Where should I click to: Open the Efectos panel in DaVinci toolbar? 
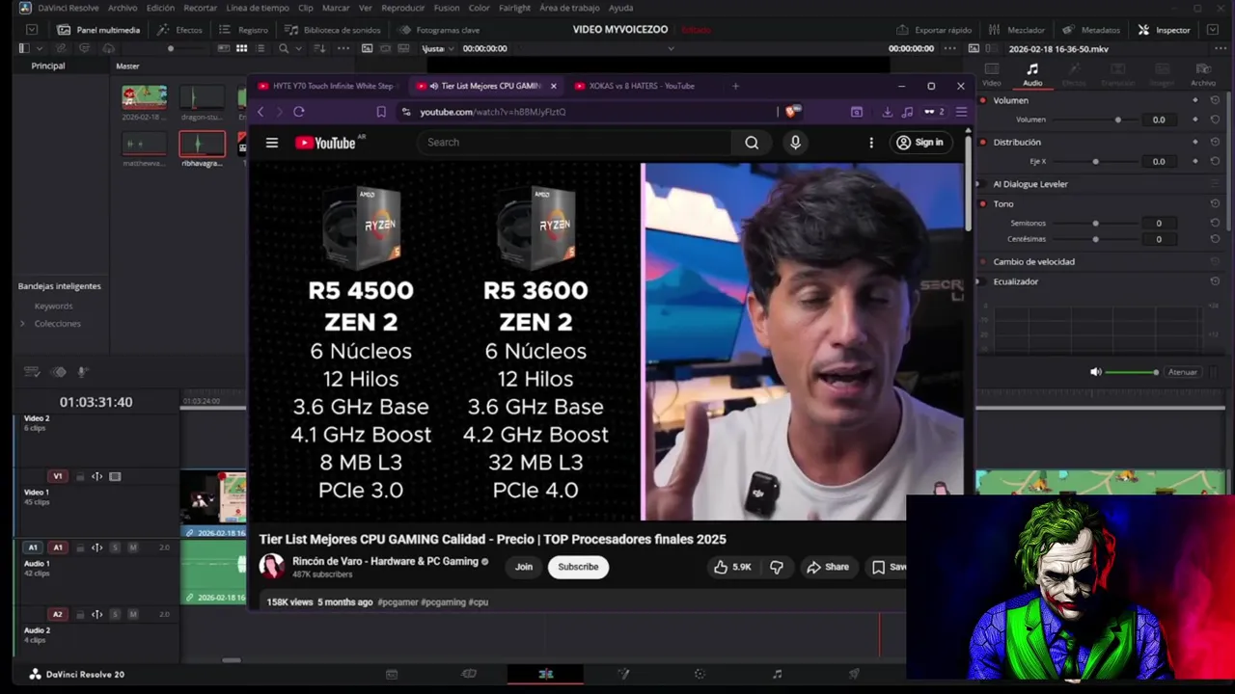(180, 30)
